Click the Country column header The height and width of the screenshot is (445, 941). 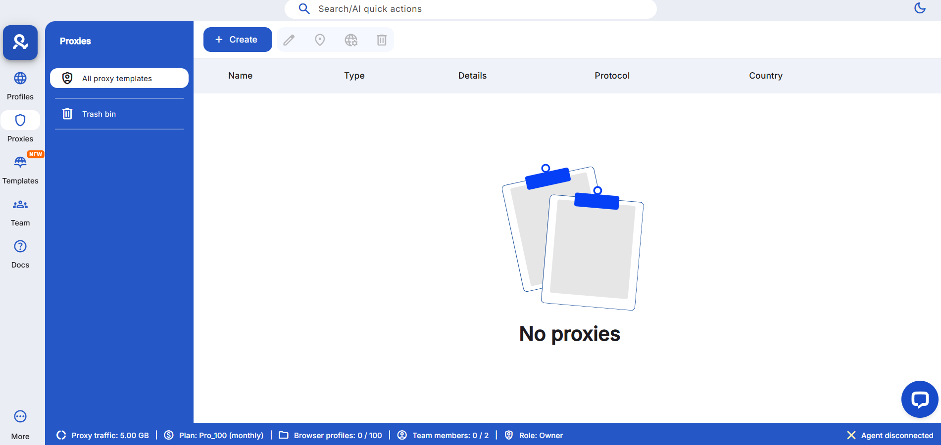coord(765,76)
